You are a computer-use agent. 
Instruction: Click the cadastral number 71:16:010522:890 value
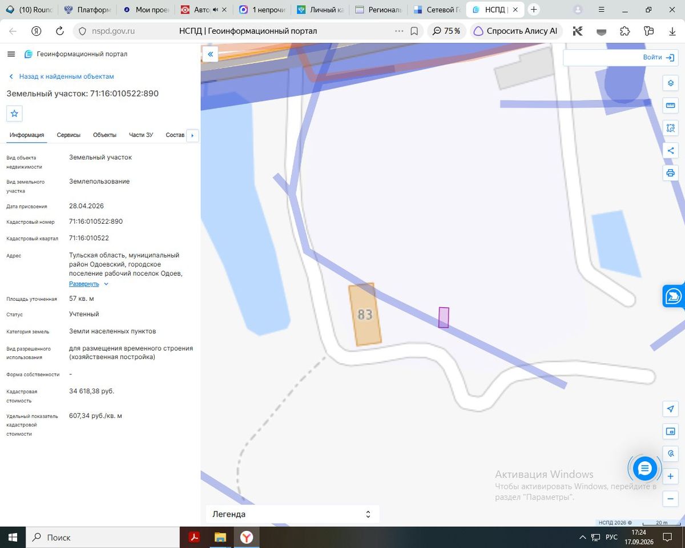(96, 221)
